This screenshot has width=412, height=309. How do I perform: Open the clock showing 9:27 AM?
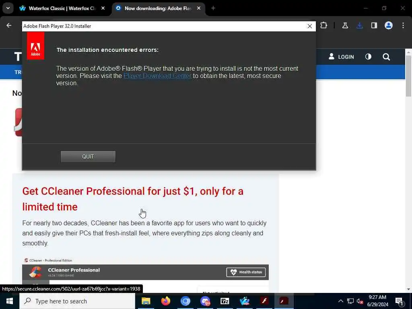pyautogui.click(x=377, y=301)
